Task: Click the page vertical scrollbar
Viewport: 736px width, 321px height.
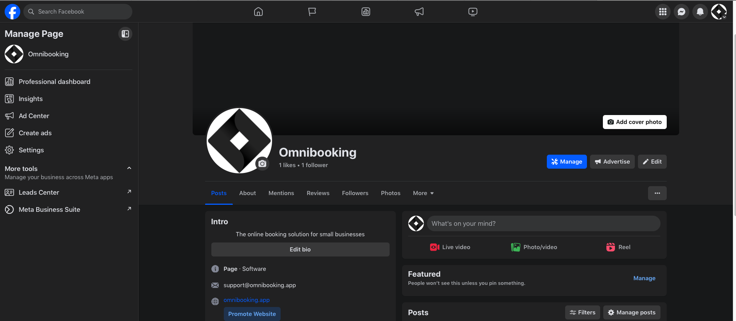Action: pyautogui.click(x=734, y=124)
